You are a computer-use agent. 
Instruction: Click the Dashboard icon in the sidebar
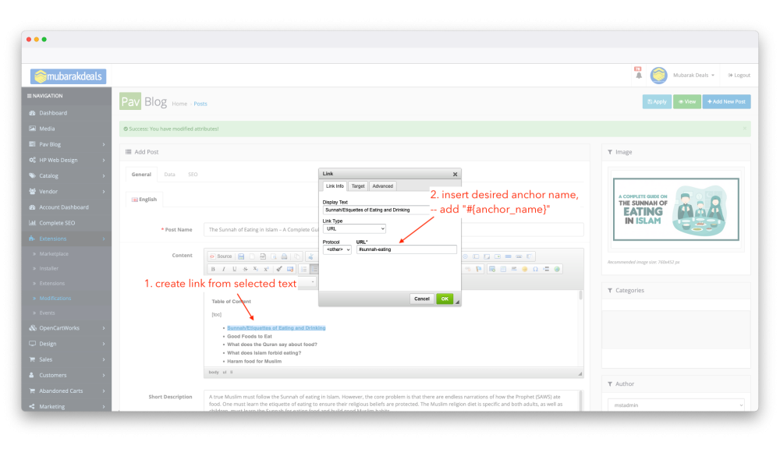tap(32, 113)
